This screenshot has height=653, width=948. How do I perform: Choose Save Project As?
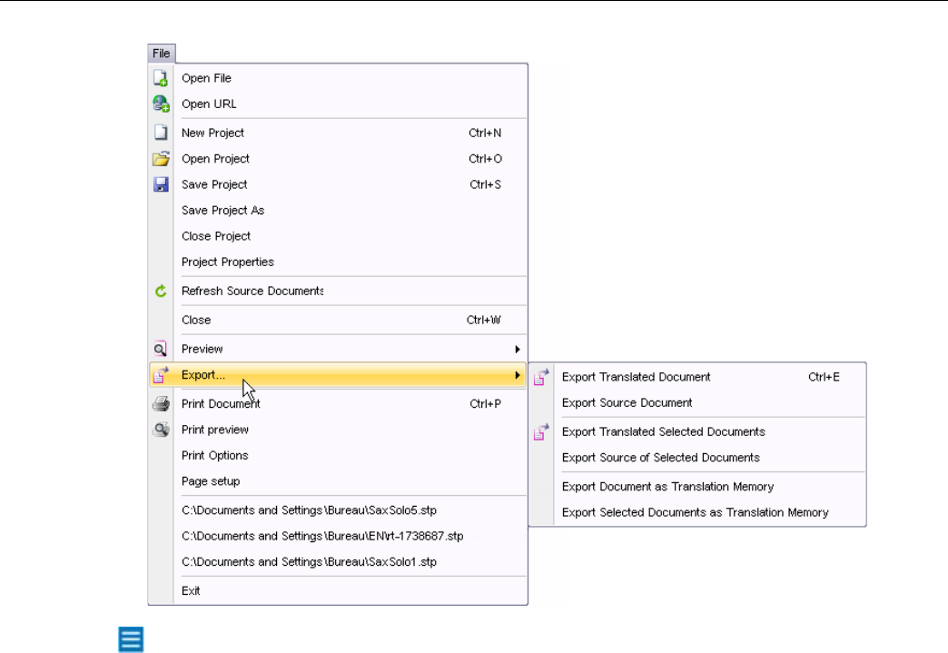[x=223, y=211]
